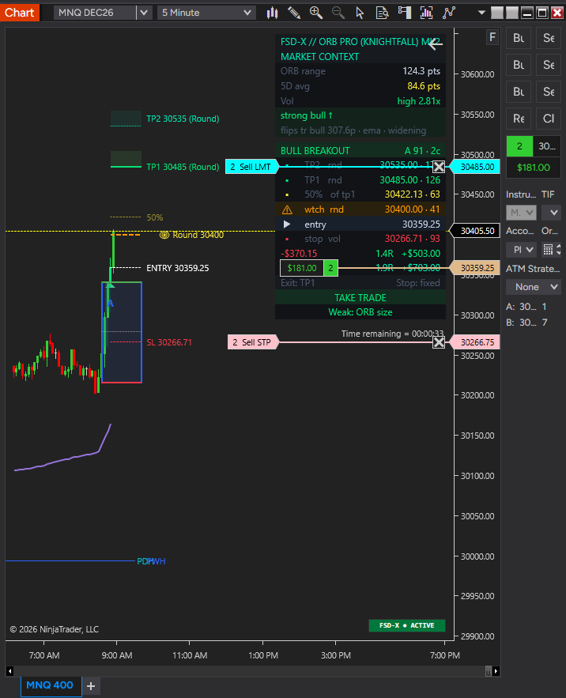Expand the toolbar overflow triangle arrow
Image resolution: width=566 pixels, height=698 pixels.
pyautogui.click(x=481, y=13)
